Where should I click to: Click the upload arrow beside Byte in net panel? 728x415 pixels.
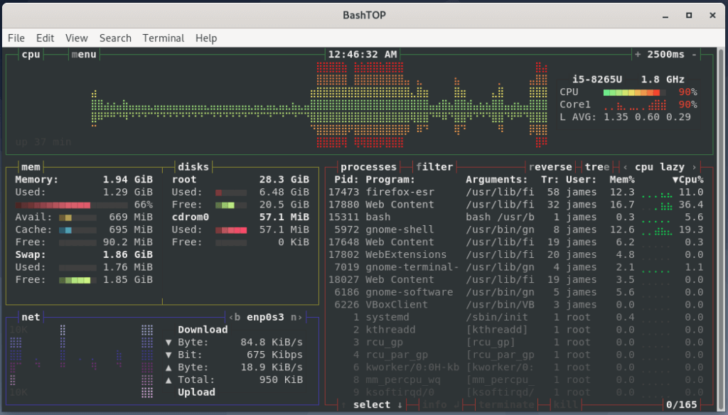pyautogui.click(x=168, y=367)
